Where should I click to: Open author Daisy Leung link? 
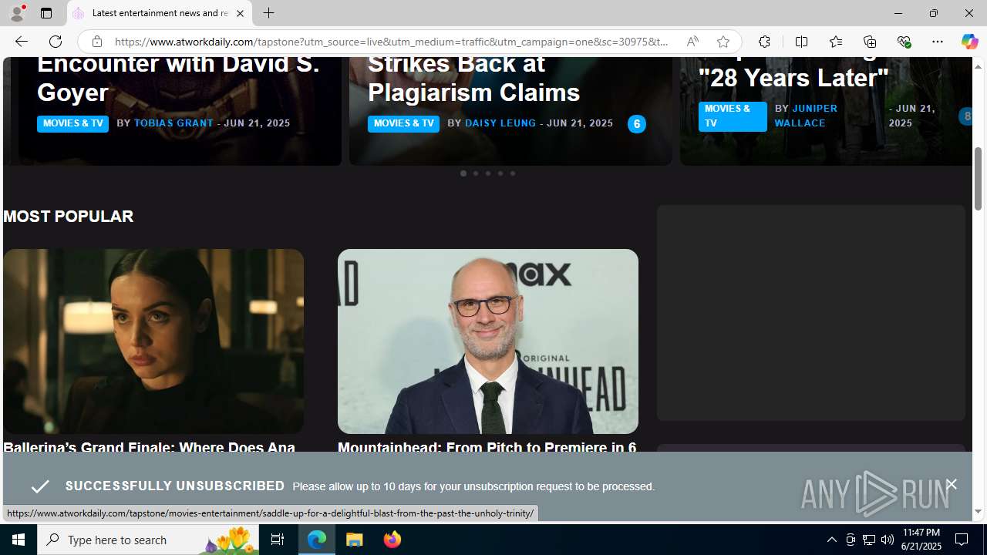point(500,123)
